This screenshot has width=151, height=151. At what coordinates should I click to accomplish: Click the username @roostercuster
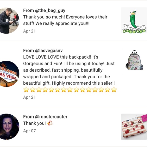pyautogui.click(x=51, y=117)
